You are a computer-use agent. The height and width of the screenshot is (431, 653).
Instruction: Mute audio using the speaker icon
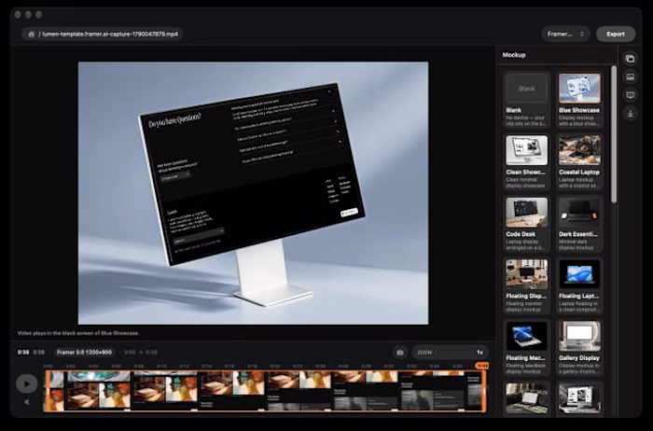pos(27,402)
